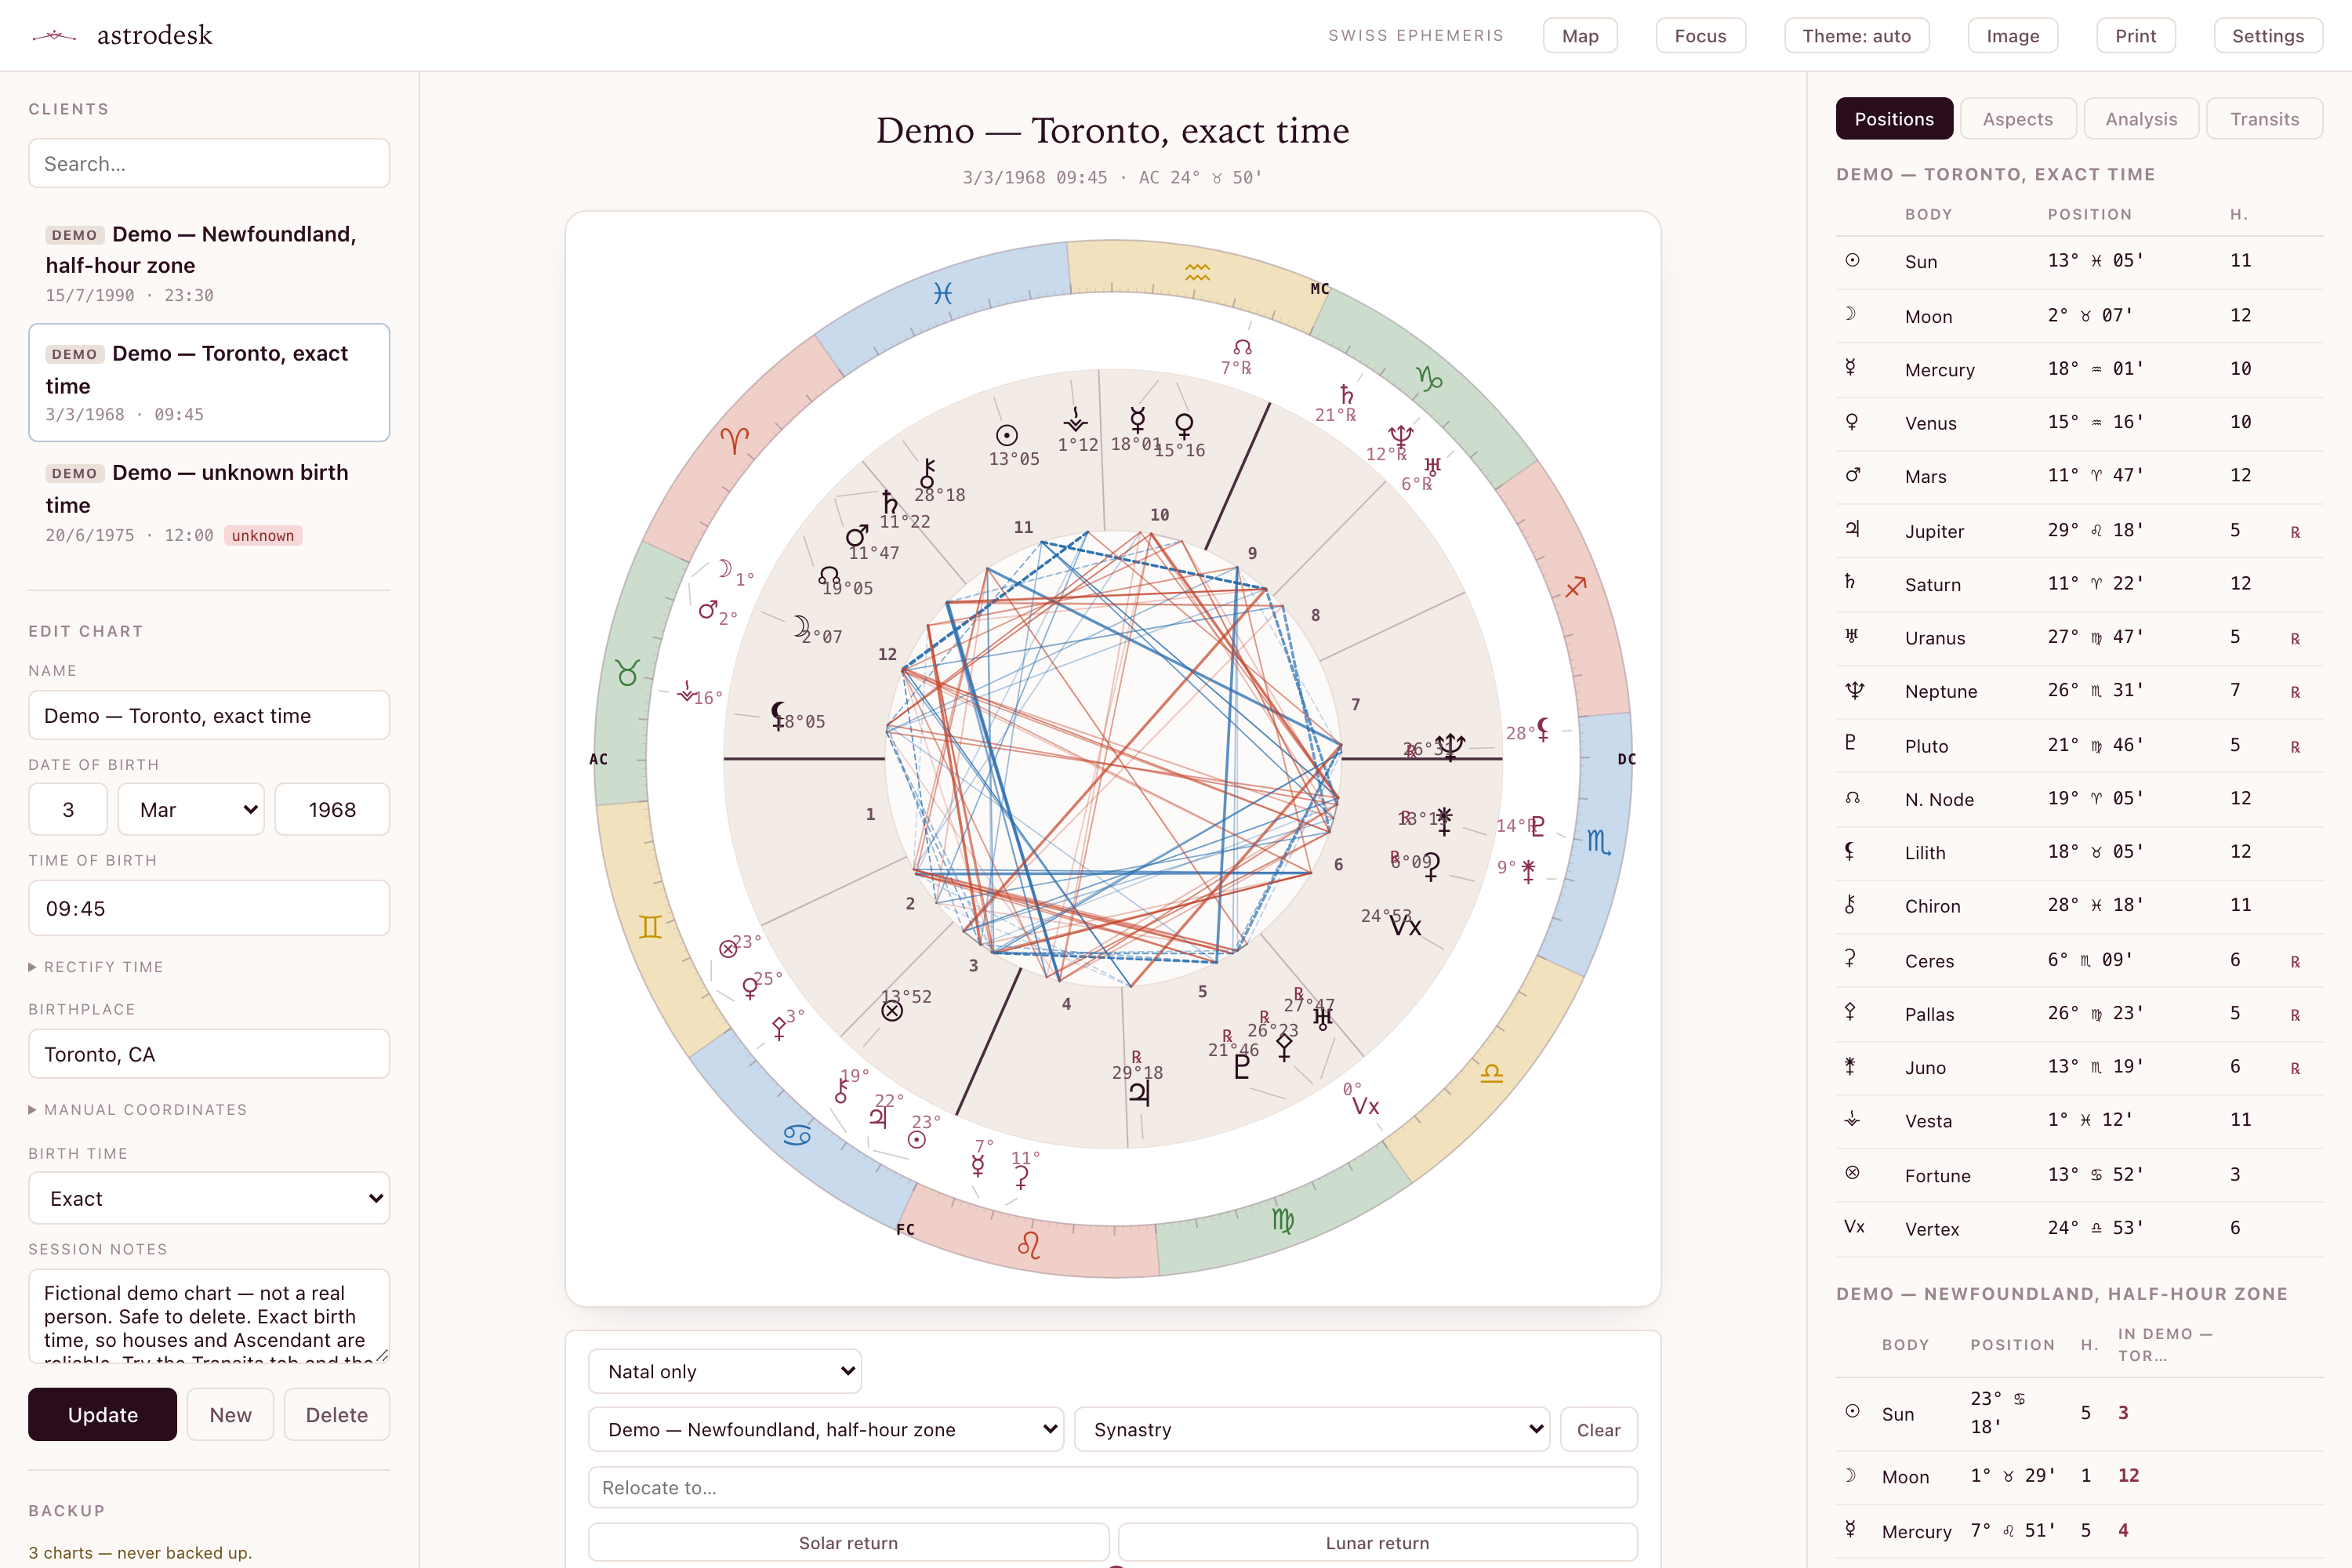This screenshot has height=1568, width=2352.
Task: Click the Lilith glyph in Positions table
Action: coord(1852,852)
